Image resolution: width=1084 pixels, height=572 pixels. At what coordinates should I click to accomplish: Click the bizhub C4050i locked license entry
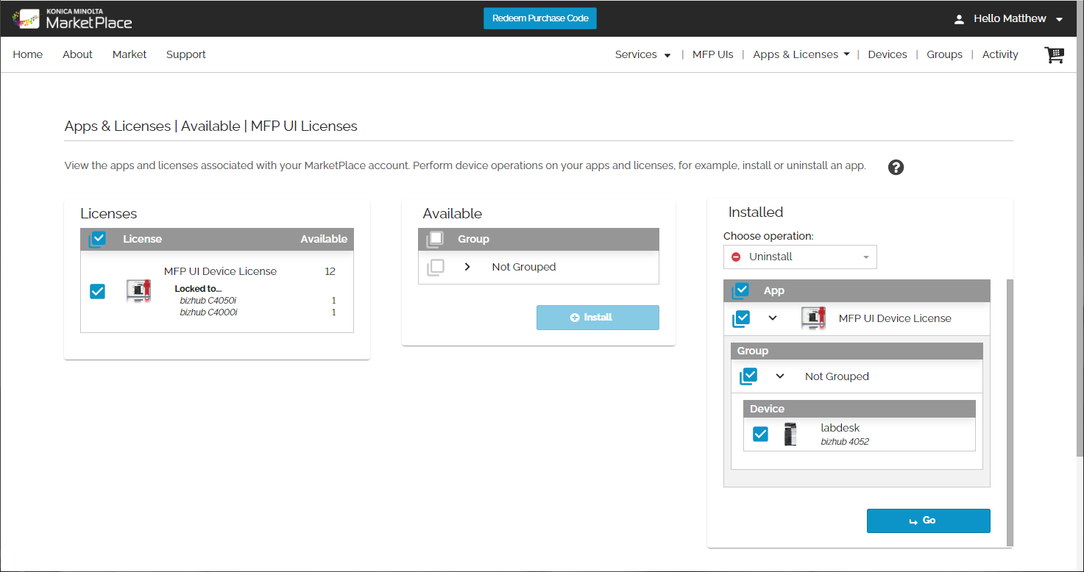208,301
